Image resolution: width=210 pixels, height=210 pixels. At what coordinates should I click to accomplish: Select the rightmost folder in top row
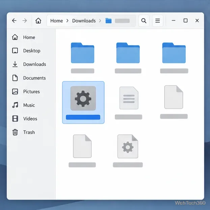174,53
